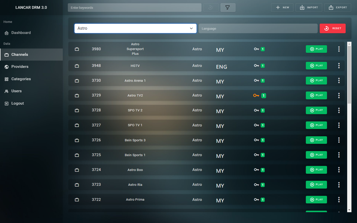Open Categories in the sidebar

(x=31, y=79)
